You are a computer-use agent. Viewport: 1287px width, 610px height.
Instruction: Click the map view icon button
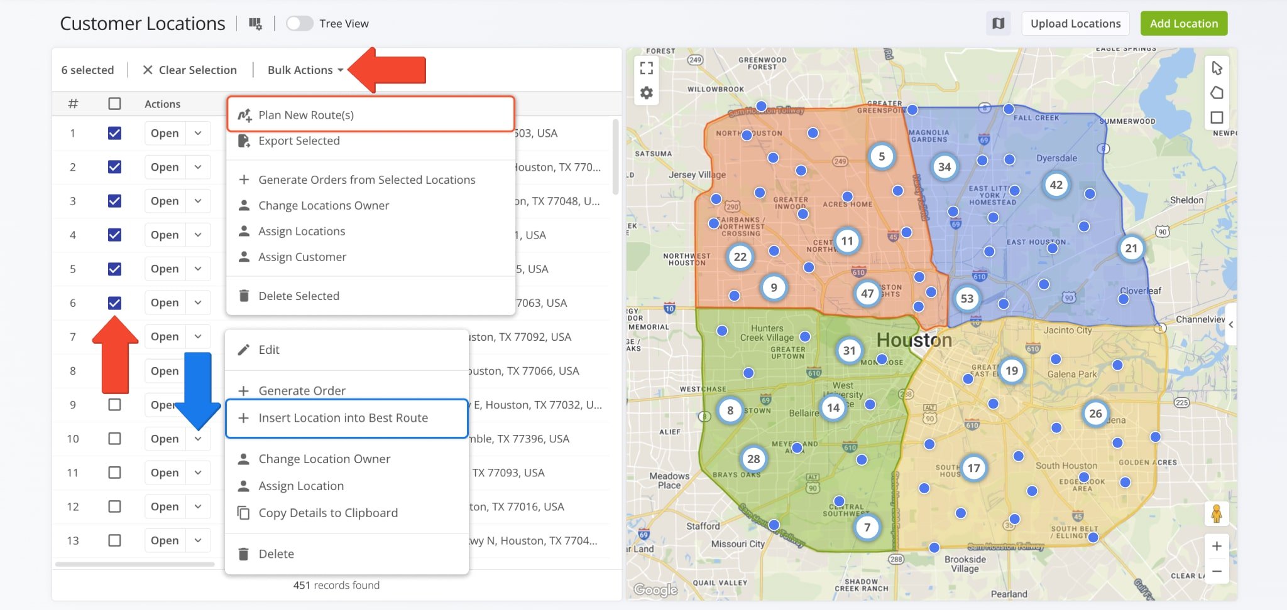point(998,24)
